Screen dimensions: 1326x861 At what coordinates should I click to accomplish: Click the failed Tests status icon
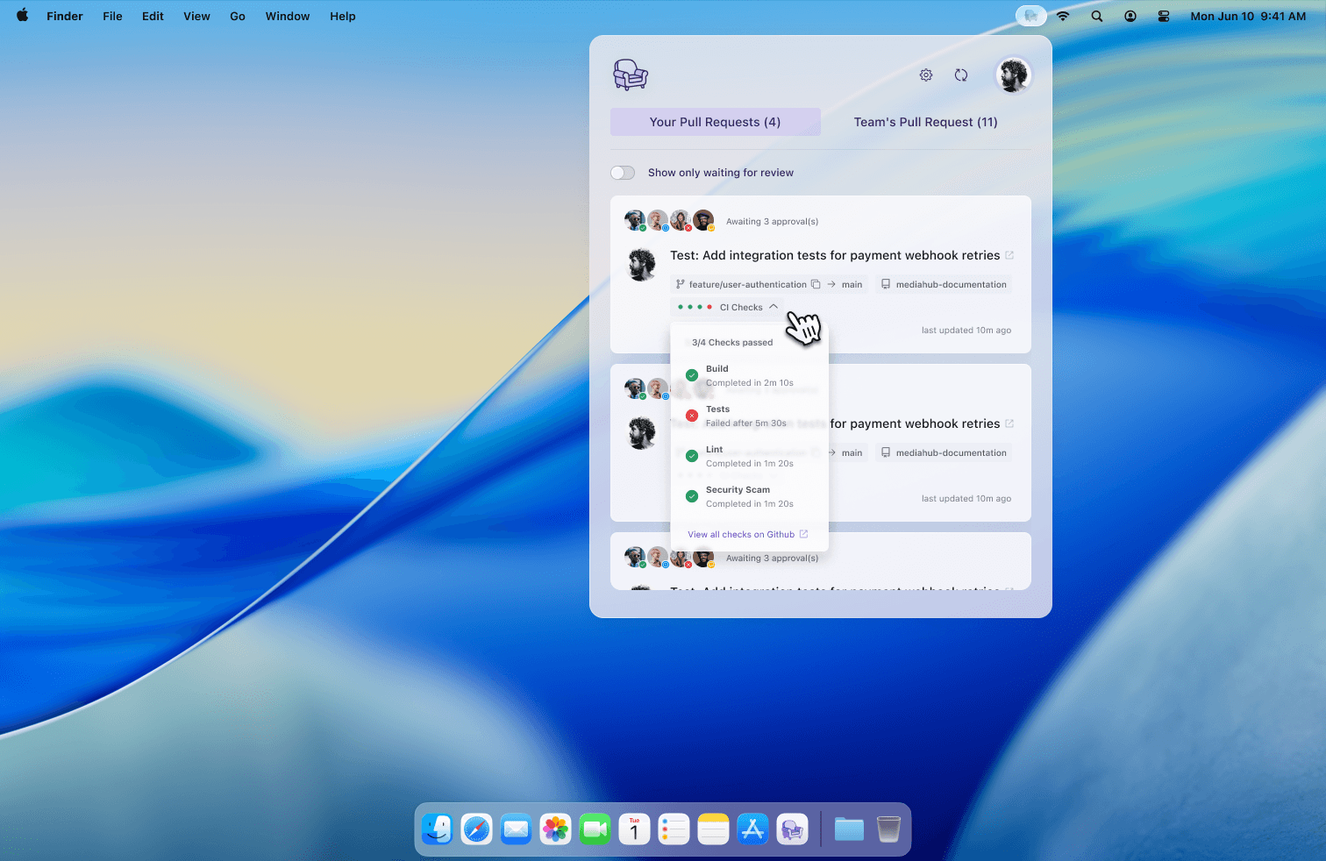pyautogui.click(x=692, y=415)
